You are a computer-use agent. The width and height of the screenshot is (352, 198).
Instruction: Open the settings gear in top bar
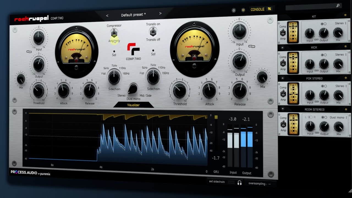234,10
